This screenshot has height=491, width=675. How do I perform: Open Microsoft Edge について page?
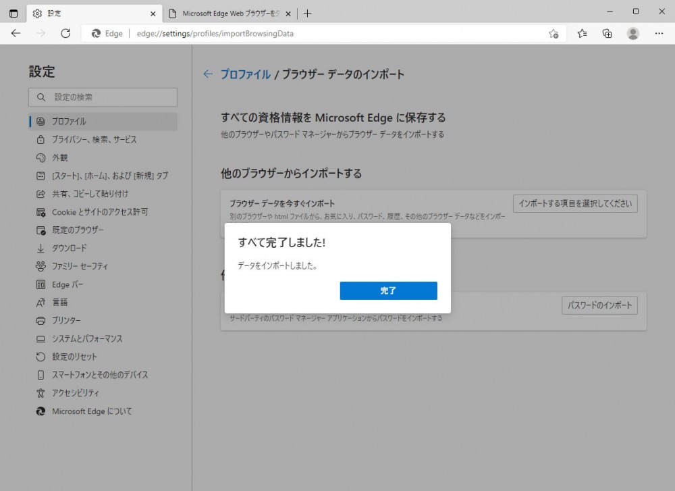point(103,411)
